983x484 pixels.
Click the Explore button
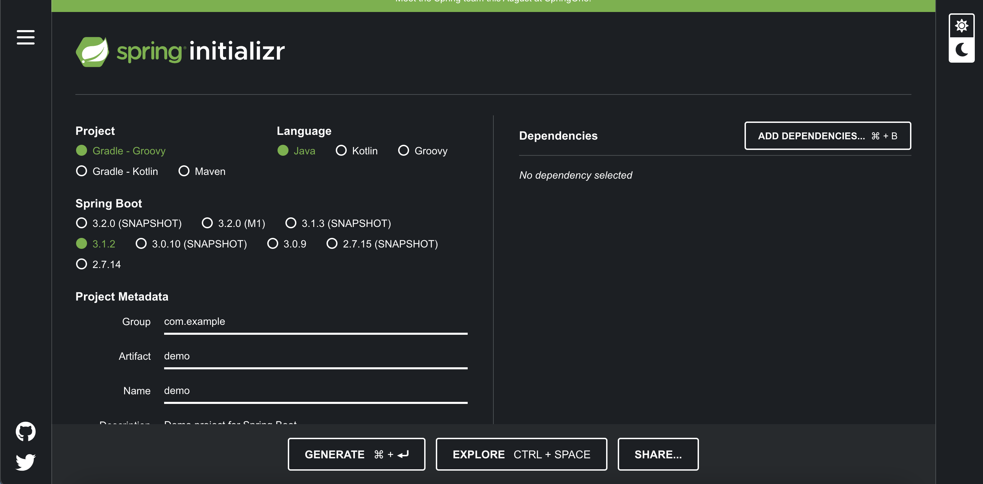pos(521,454)
